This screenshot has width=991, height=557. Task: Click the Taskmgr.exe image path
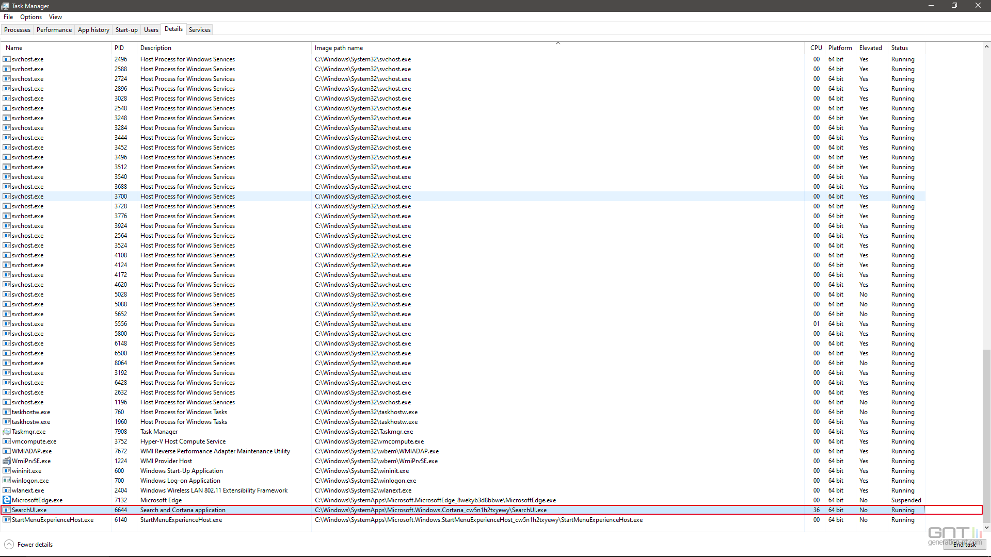[x=364, y=432]
